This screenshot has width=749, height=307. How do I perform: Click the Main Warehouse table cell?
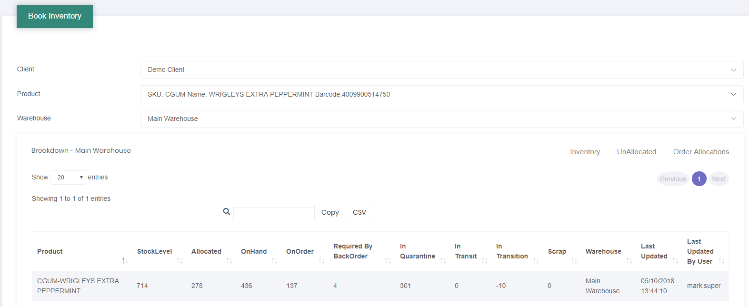602,286
